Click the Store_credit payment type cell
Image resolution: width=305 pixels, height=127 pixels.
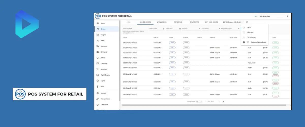point(251,62)
